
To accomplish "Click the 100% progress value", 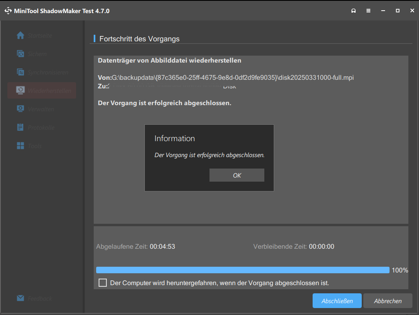I will [x=400, y=270].
